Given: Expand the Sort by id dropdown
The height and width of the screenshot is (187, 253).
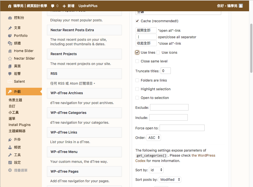Looking at the screenshot, I should pos(156,170).
